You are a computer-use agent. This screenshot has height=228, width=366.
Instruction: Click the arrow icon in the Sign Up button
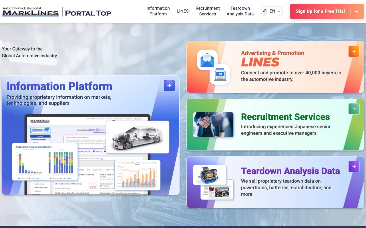[x=356, y=11]
